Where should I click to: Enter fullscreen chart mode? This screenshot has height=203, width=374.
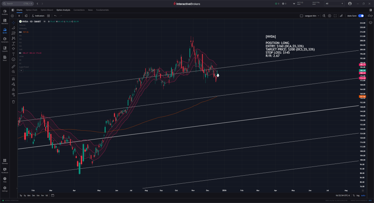[336, 16]
